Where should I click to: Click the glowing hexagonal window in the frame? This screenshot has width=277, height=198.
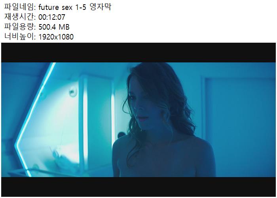(48, 122)
